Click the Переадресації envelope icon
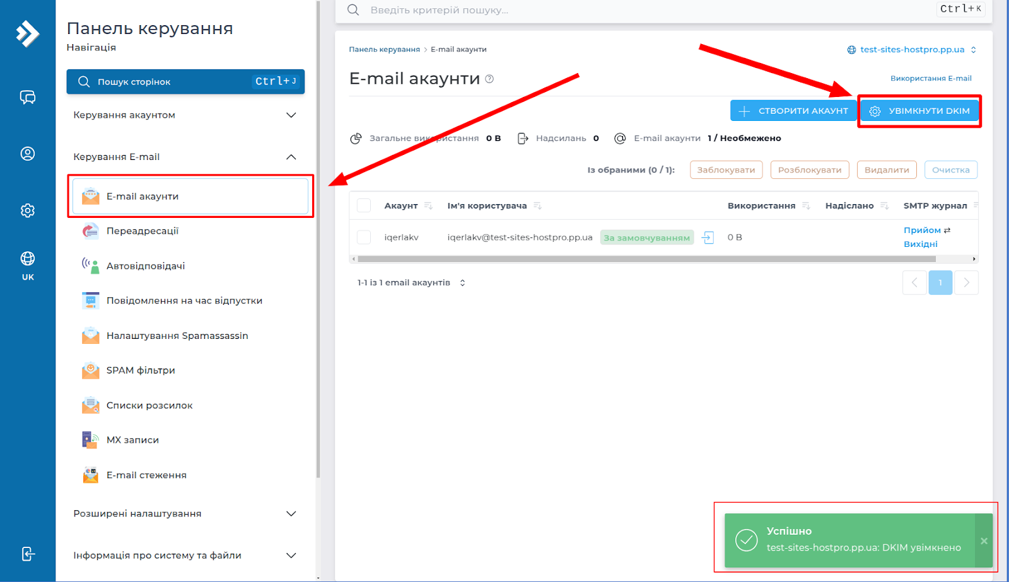Viewport: 1009px width, 582px height. tap(91, 231)
